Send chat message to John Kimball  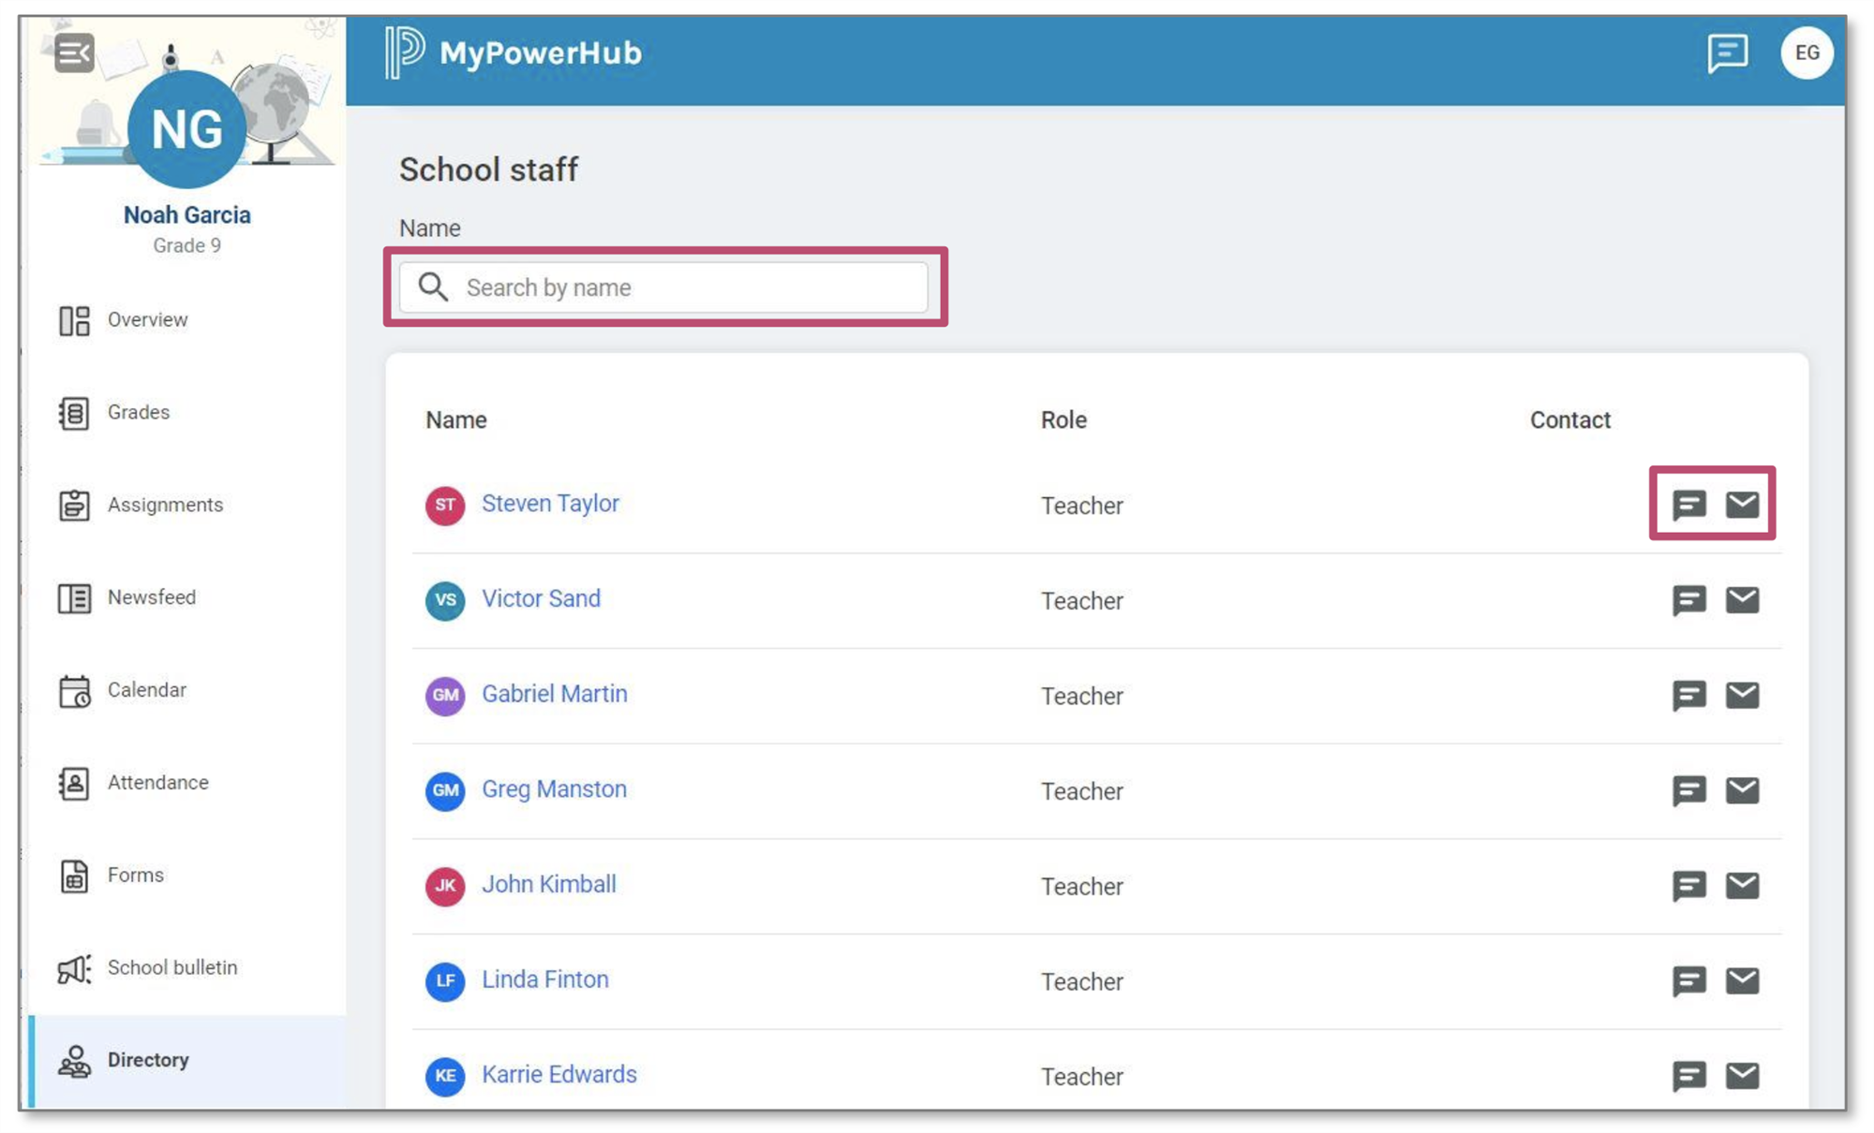click(x=1689, y=886)
